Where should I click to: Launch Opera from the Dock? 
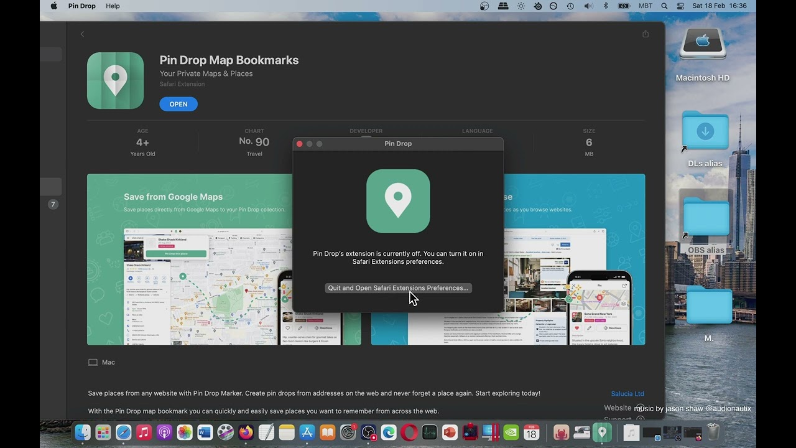pos(409,432)
